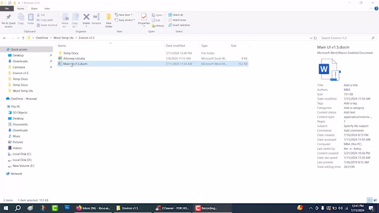Go up one folder level

pos(23,38)
